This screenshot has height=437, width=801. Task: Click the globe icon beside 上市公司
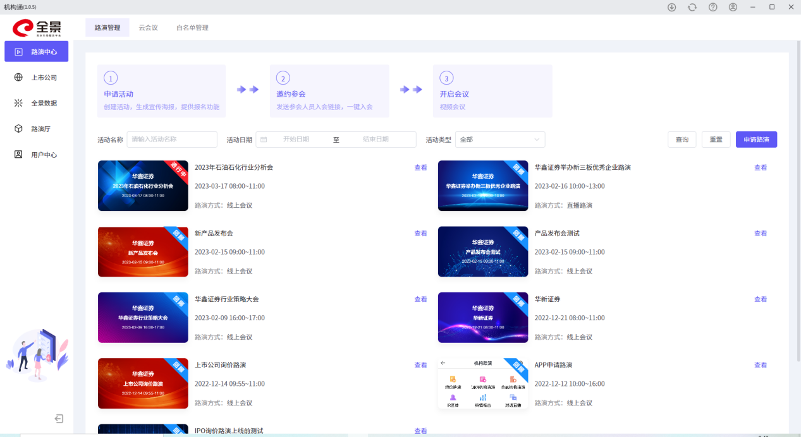18,77
